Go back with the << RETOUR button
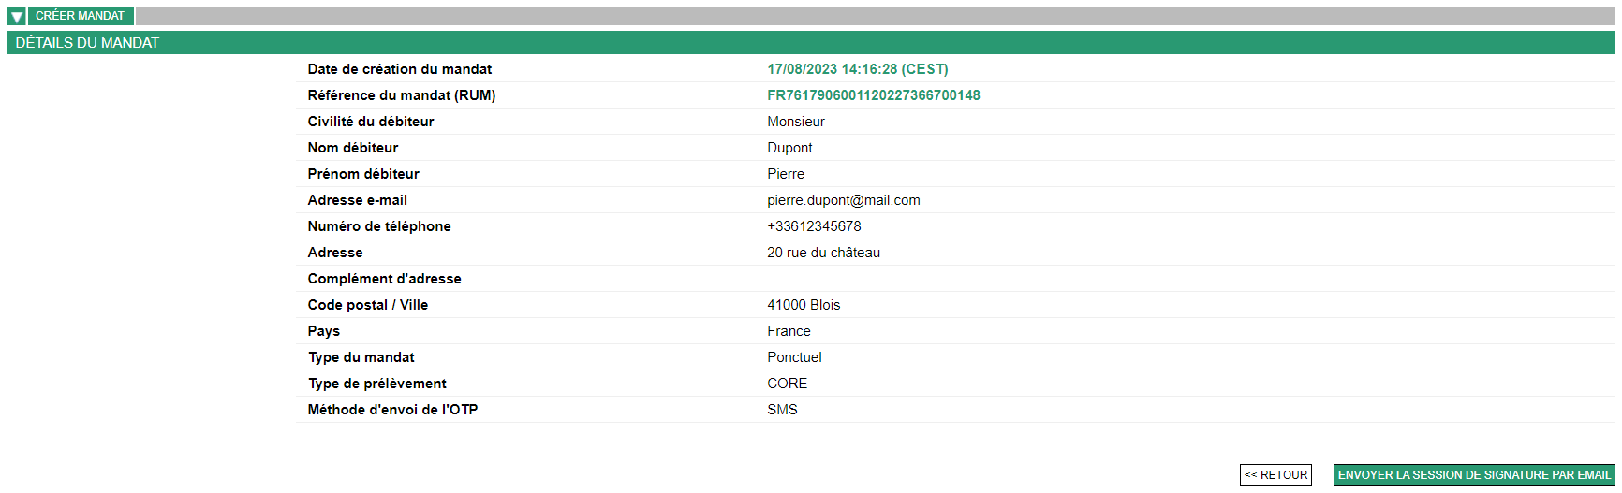This screenshot has height=493, width=1622. (x=1275, y=475)
